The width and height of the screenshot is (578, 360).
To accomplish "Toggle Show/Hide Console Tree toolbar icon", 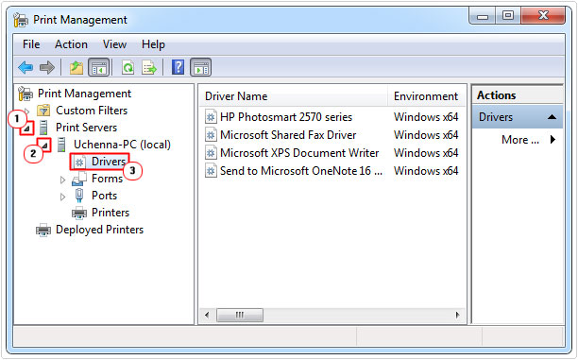I will tap(98, 67).
